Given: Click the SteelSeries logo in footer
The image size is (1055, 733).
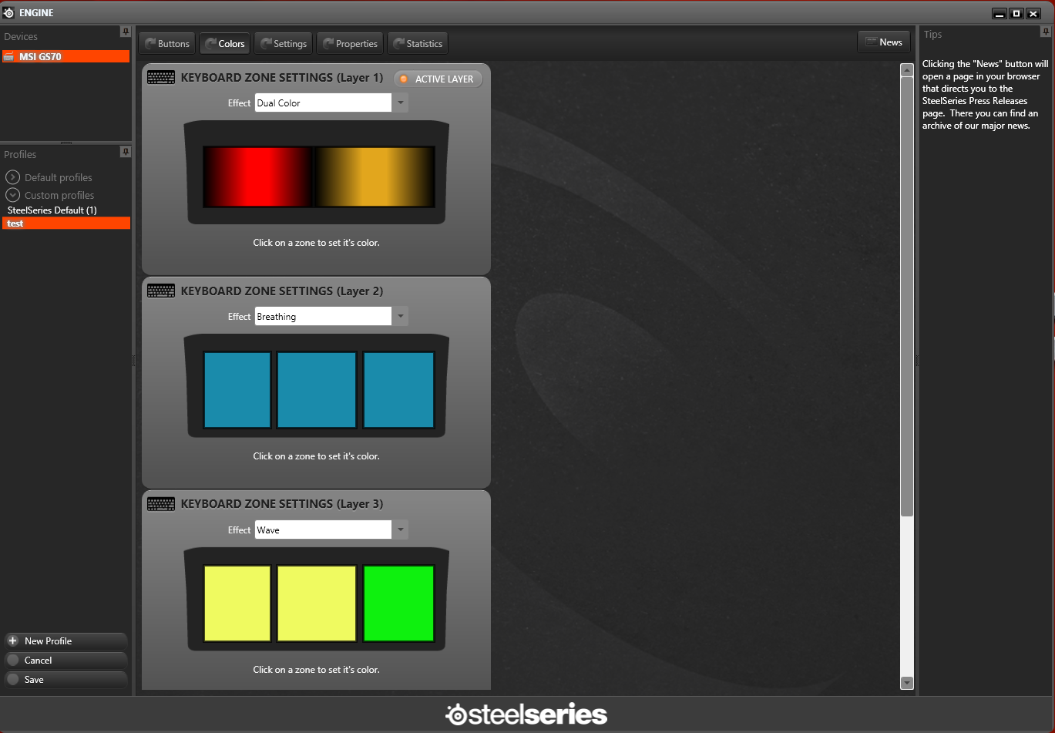Looking at the screenshot, I should point(526,715).
